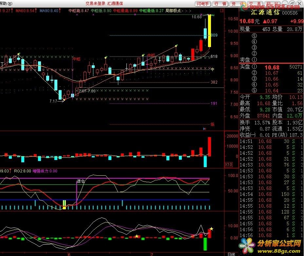
Task: Click the 外盘 87841 value
Action: 263,116
